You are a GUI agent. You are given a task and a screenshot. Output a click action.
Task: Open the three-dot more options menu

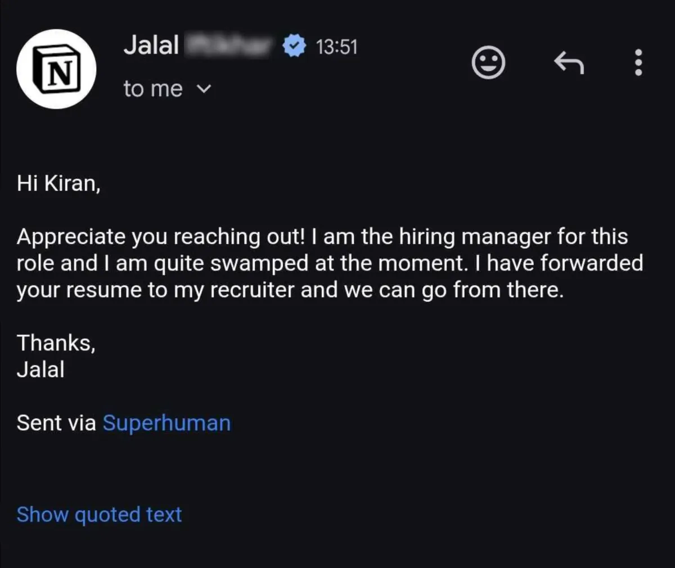tap(638, 62)
